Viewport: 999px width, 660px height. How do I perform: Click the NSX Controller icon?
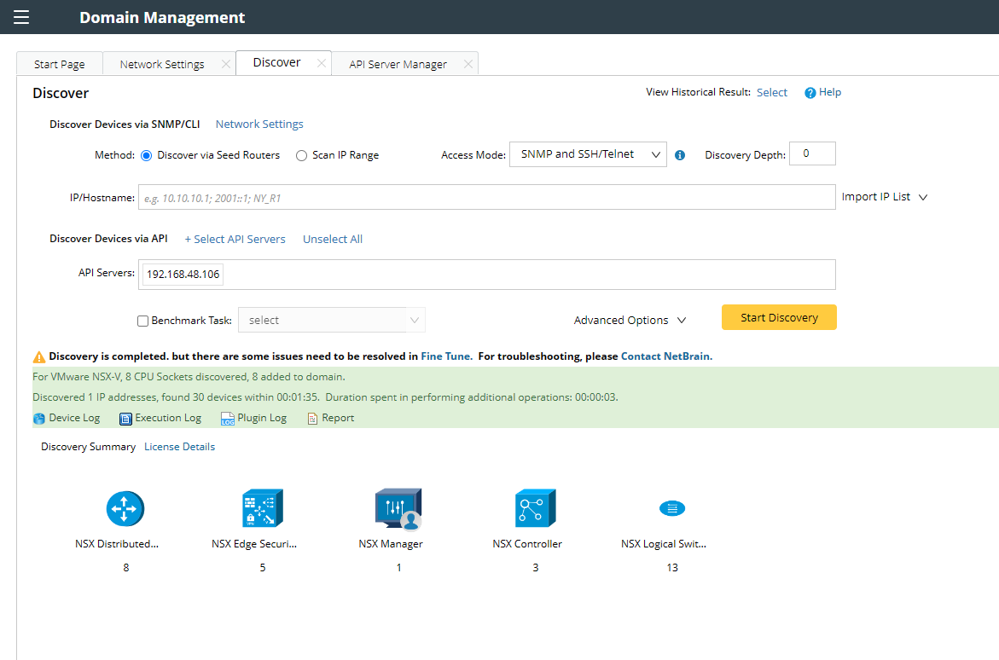click(x=535, y=509)
